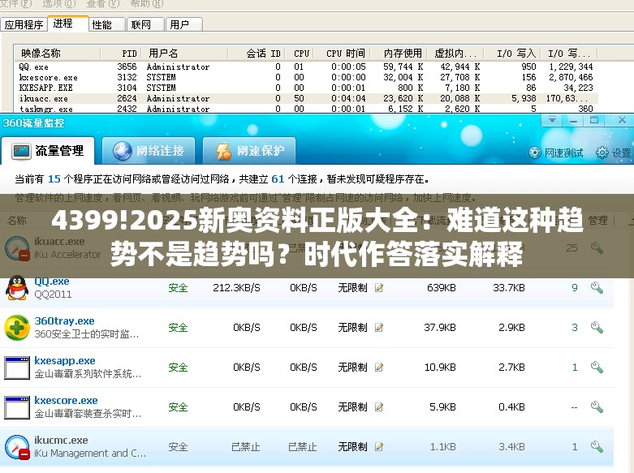Screen dimensions: 634x473
Task: Switch to the 网络连接 tab
Action: pyautogui.click(x=149, y=151)
